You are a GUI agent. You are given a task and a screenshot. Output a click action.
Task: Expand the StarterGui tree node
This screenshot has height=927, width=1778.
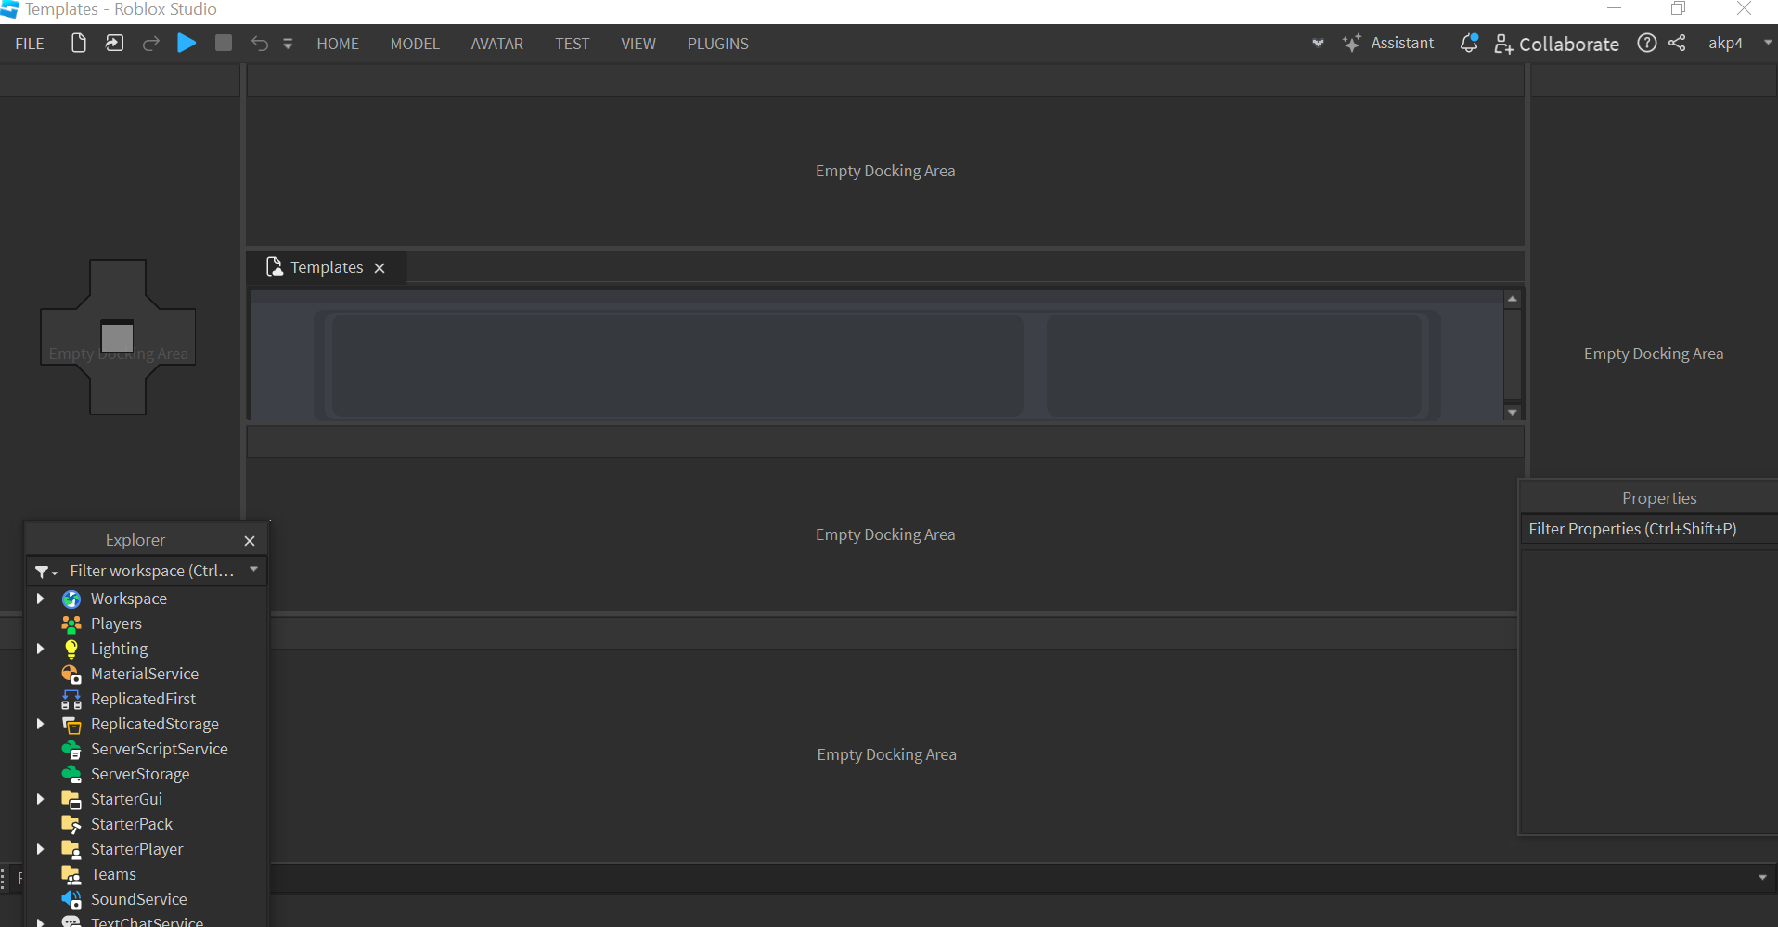coord(41,799)
